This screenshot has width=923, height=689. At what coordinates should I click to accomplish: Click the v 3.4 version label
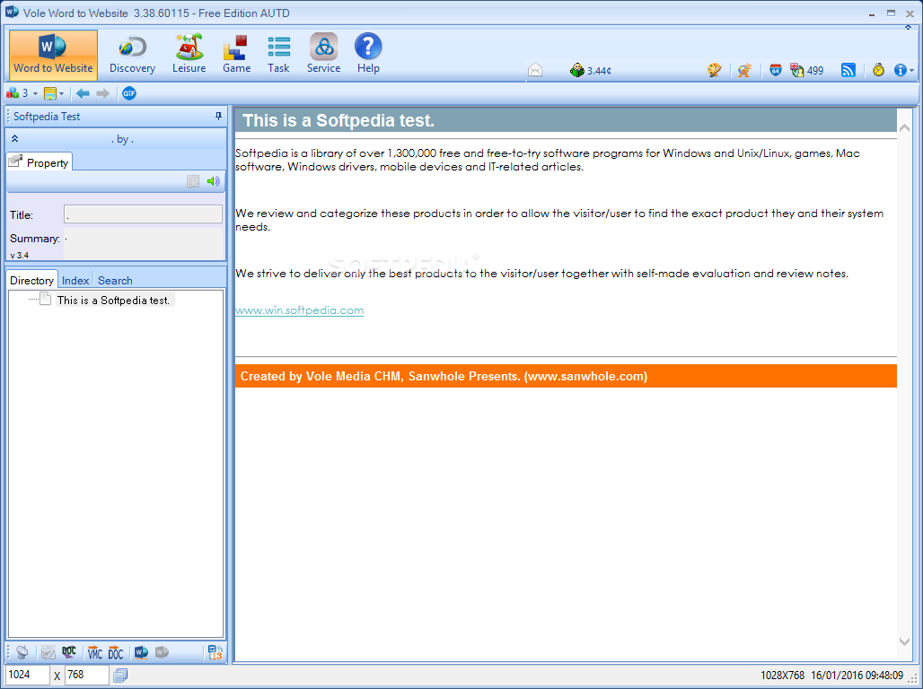20,256
